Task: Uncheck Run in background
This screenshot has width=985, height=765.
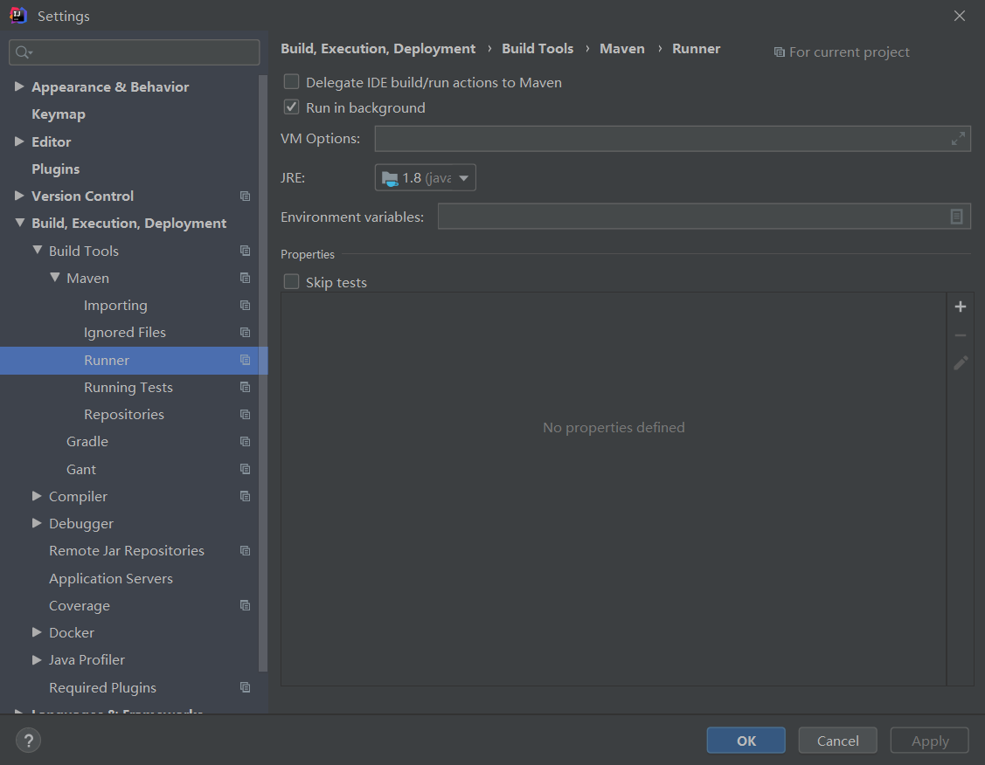Action: [292, 107]
